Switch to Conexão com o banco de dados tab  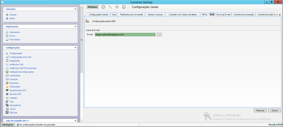click(x=183, y=15)
